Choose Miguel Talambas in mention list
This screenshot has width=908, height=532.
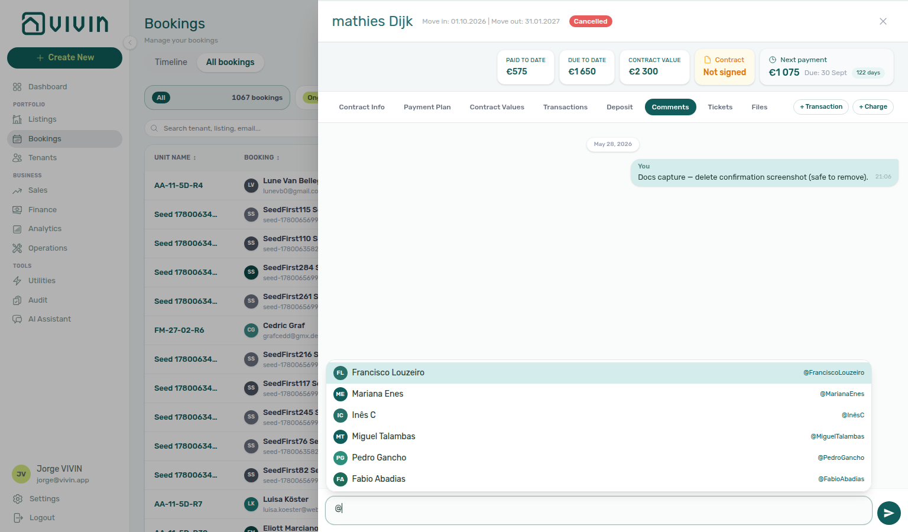point(599,437)
